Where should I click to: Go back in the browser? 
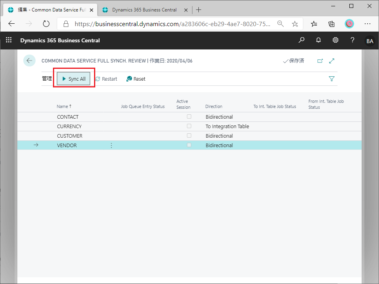11,24
